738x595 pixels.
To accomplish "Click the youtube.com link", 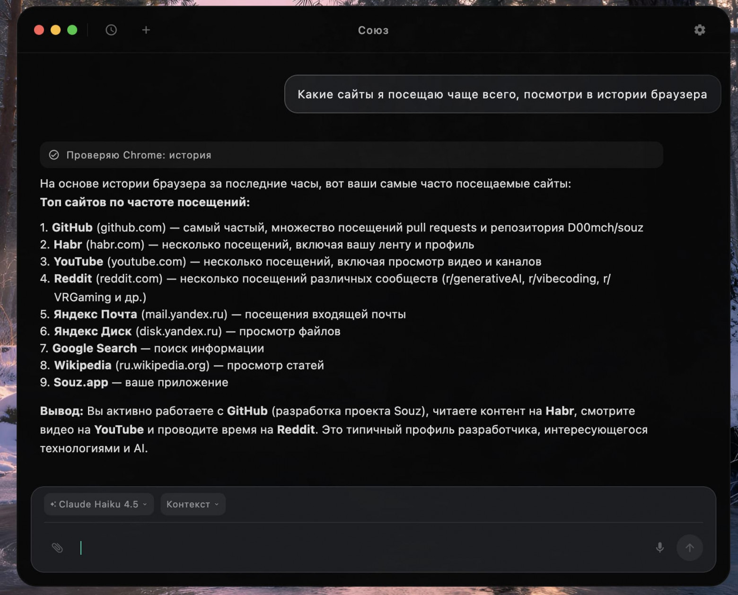I will [x=147, y=261].
